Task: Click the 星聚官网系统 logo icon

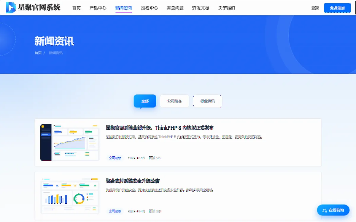Action: (11, 7)
